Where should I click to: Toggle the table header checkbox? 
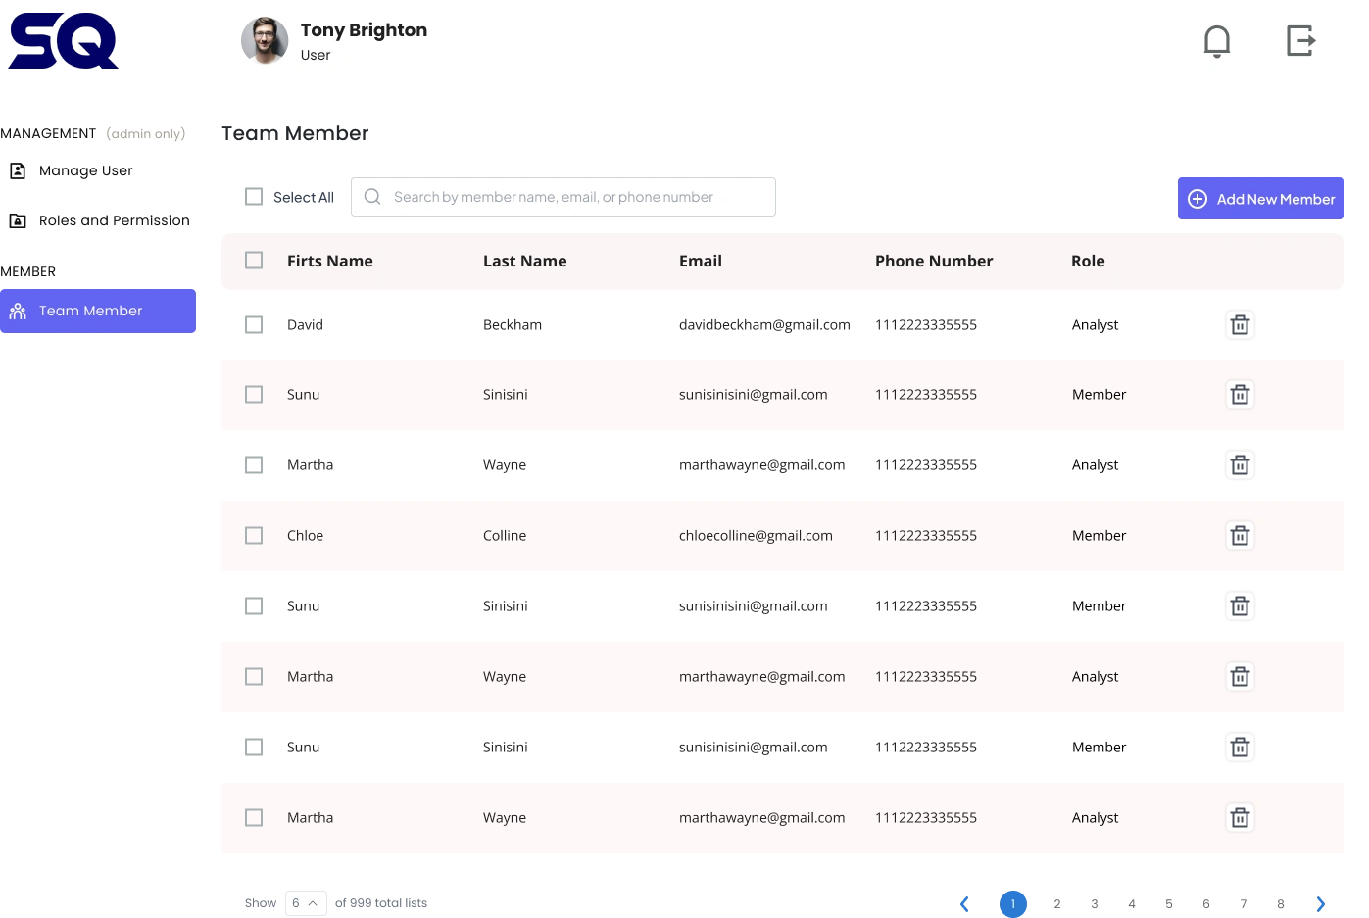[x=254, y=261]
